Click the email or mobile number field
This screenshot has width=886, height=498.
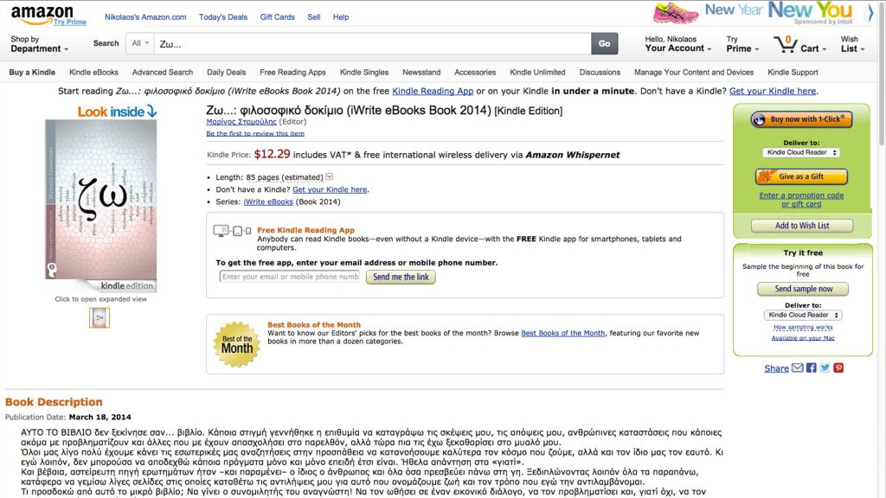pos(289,277)
